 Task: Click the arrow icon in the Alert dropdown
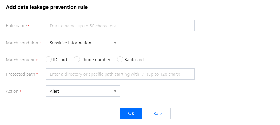point(115,91)
